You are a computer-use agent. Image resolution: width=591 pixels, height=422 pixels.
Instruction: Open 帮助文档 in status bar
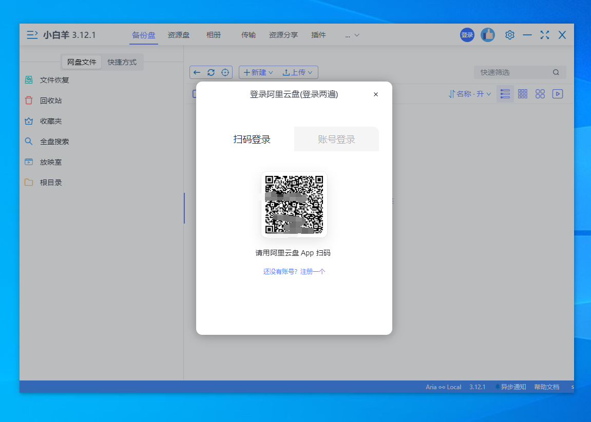(x=547, y=387)
